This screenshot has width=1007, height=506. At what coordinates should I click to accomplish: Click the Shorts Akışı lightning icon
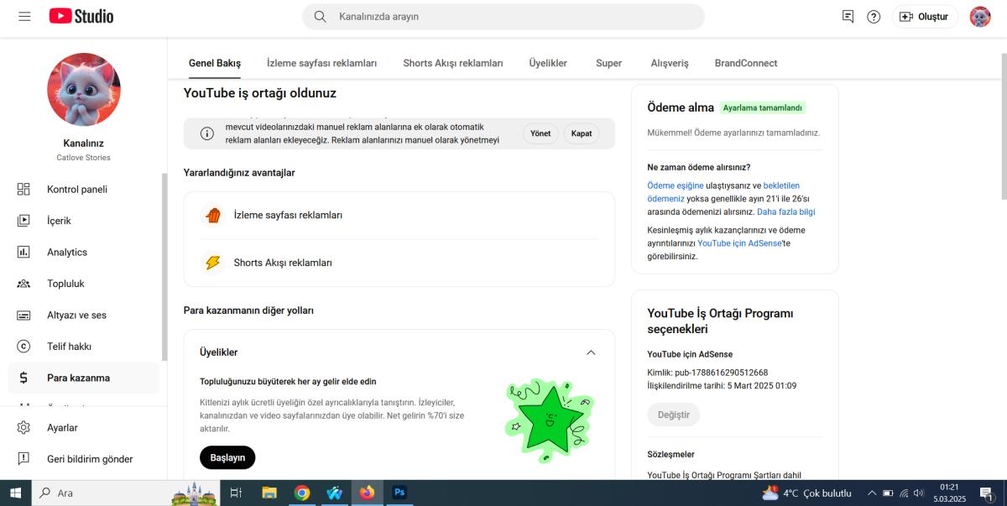pos(213,263)
